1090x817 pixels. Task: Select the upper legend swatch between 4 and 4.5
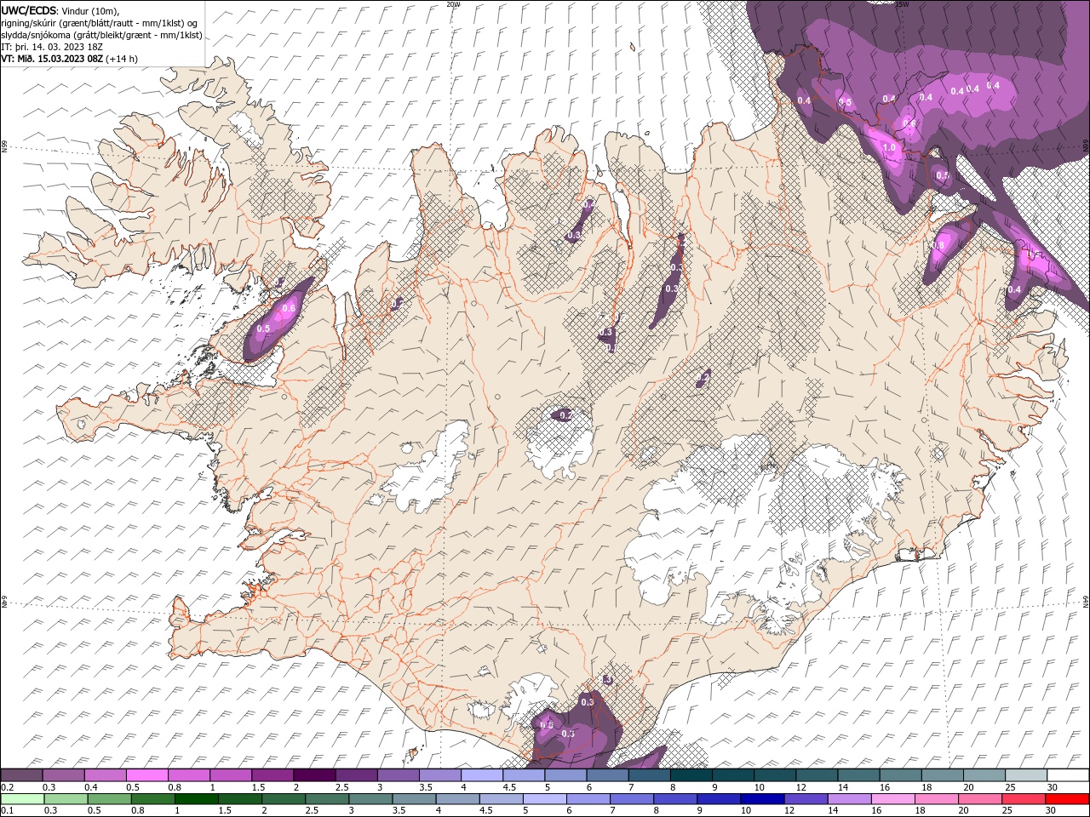click(x=481, y=775)
